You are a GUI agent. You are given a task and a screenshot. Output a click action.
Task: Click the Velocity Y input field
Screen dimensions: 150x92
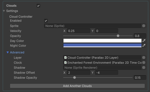point(107,31)
